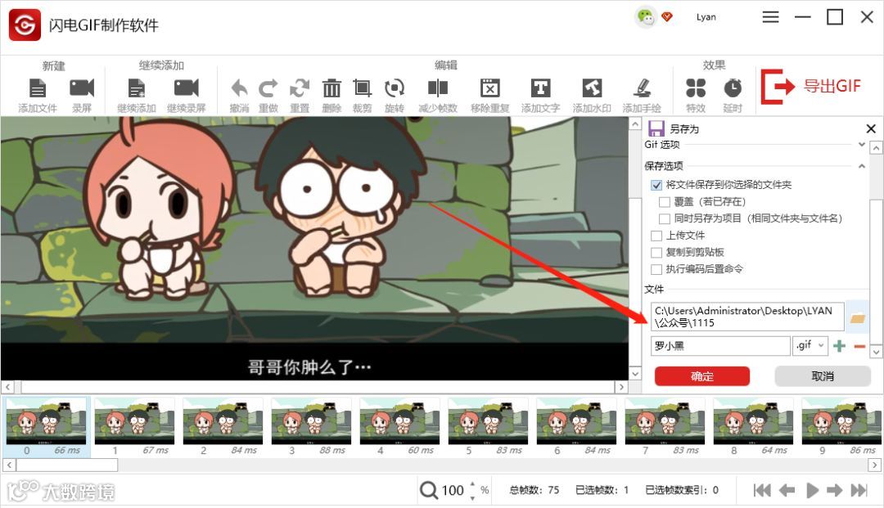Click the Add Watermark (添加水印) icon
Image resolution: width=884 pixels, height=508 pixels.
592,88
